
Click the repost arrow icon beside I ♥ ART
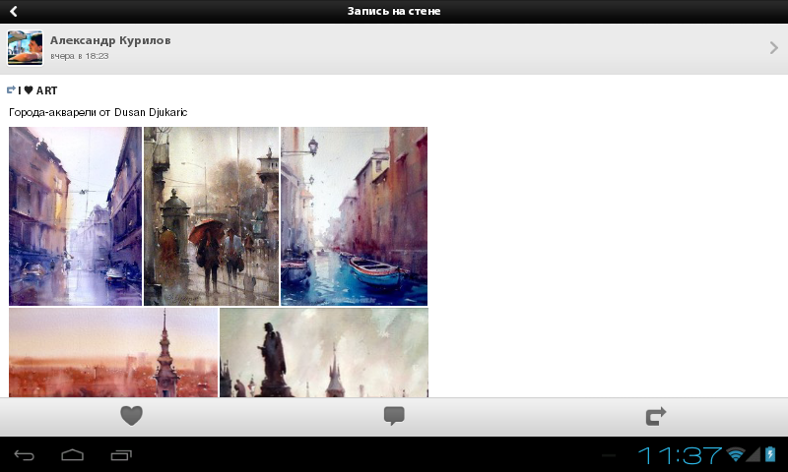[x=11, y=89]
